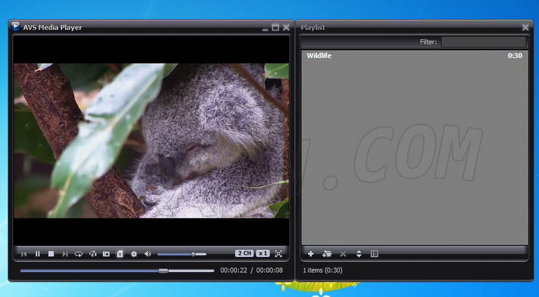Click the playlist document icon
539x297 pixels.
coord(120,254)
